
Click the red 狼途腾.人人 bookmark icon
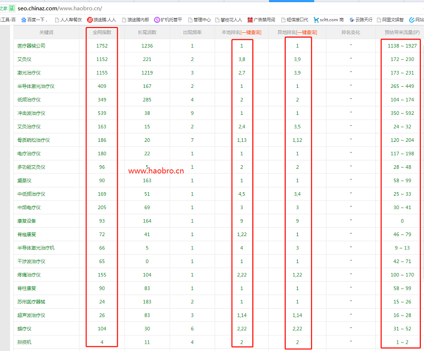point(90,20)
